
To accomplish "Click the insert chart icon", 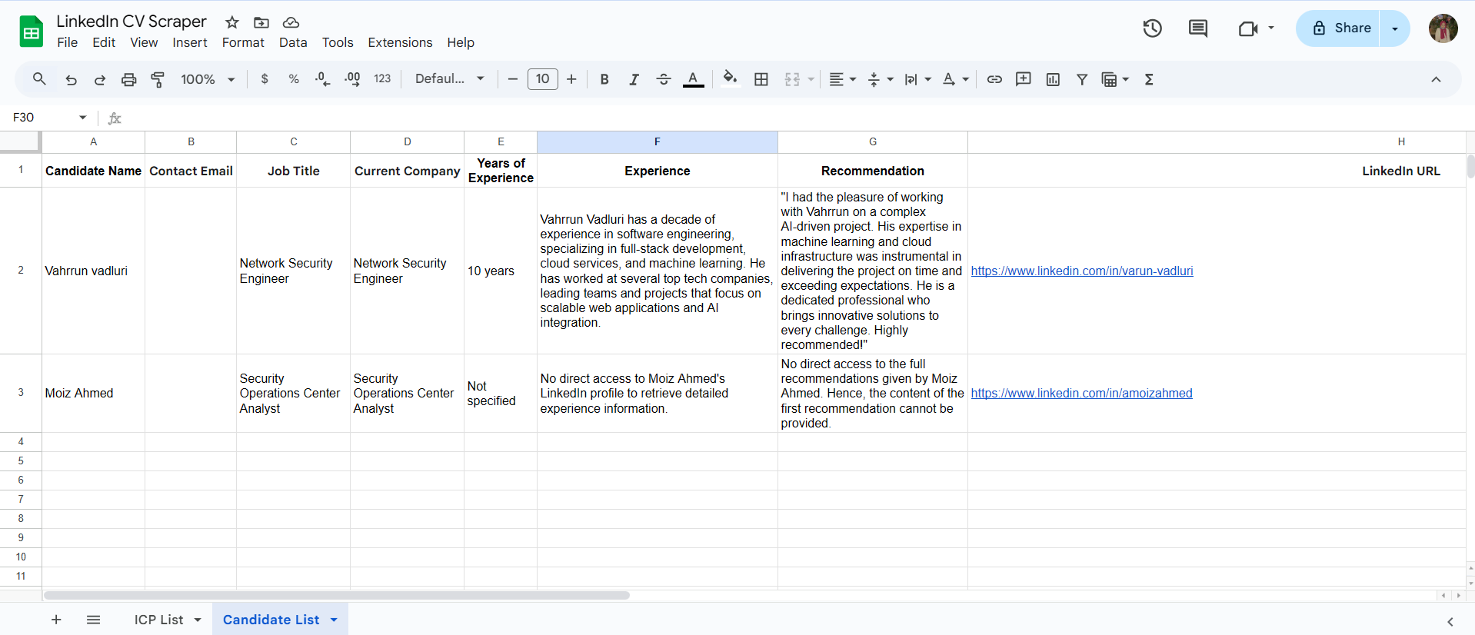I will point(1053,79).
